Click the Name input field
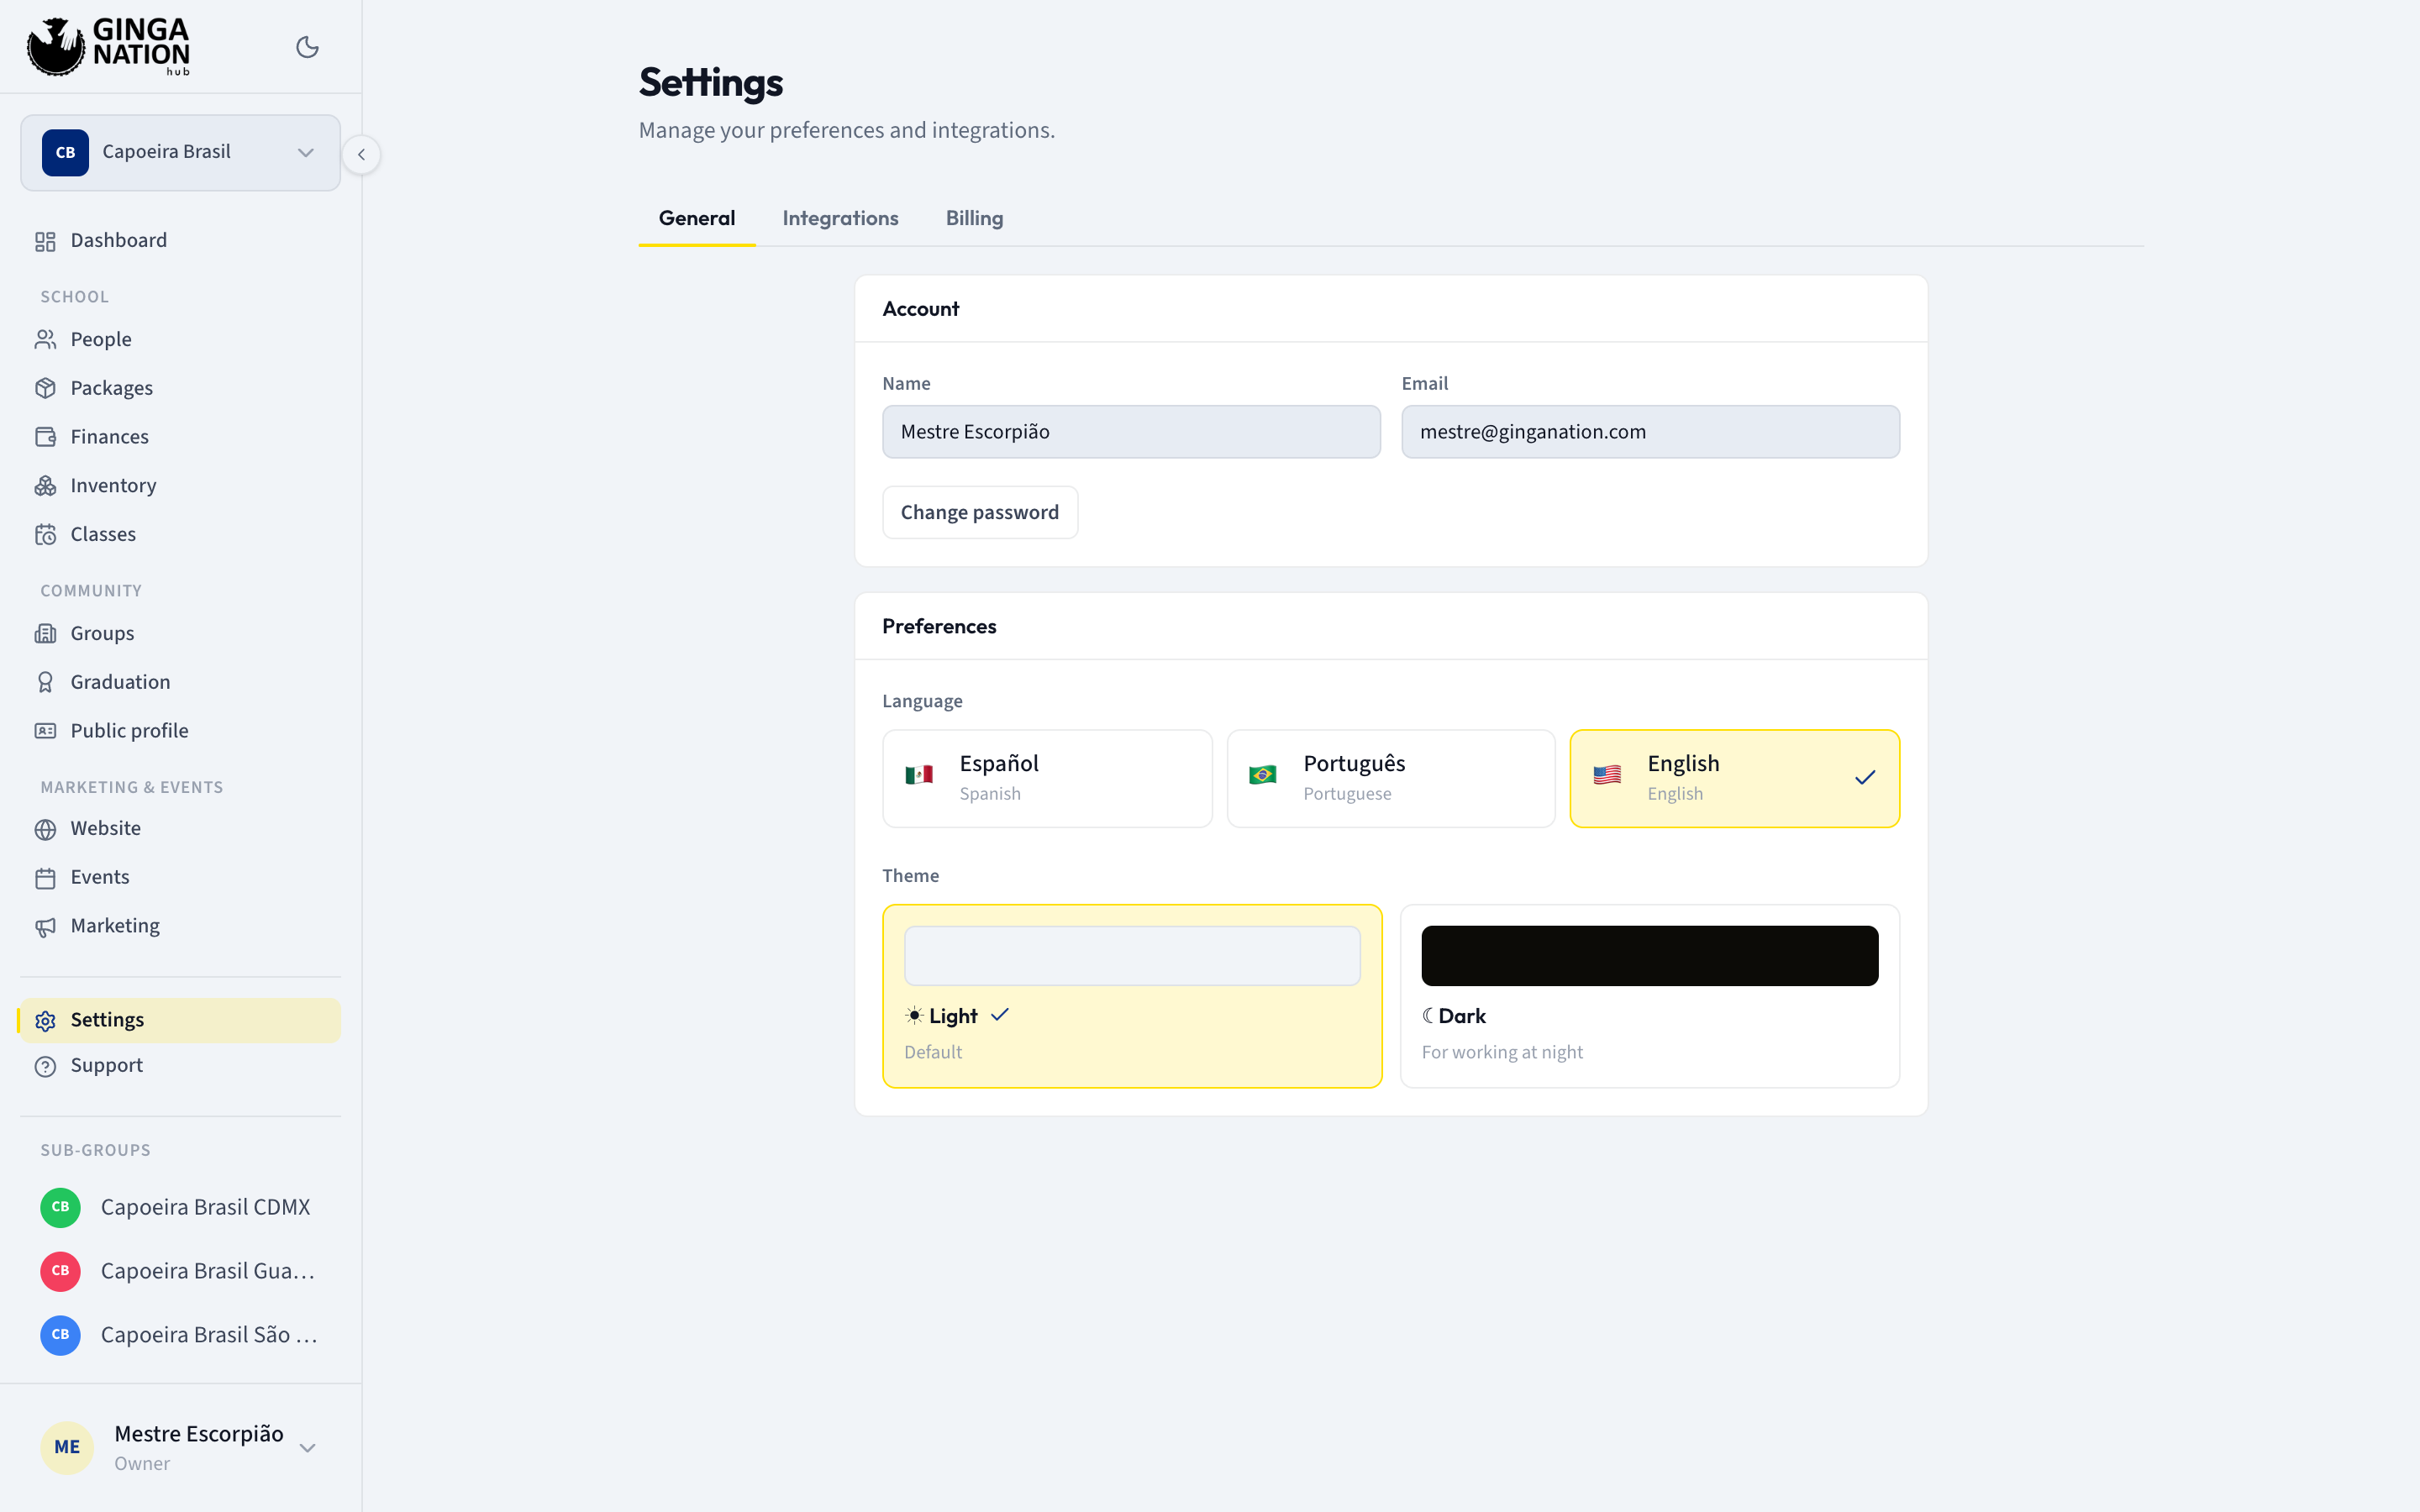 click(1131, 432)
